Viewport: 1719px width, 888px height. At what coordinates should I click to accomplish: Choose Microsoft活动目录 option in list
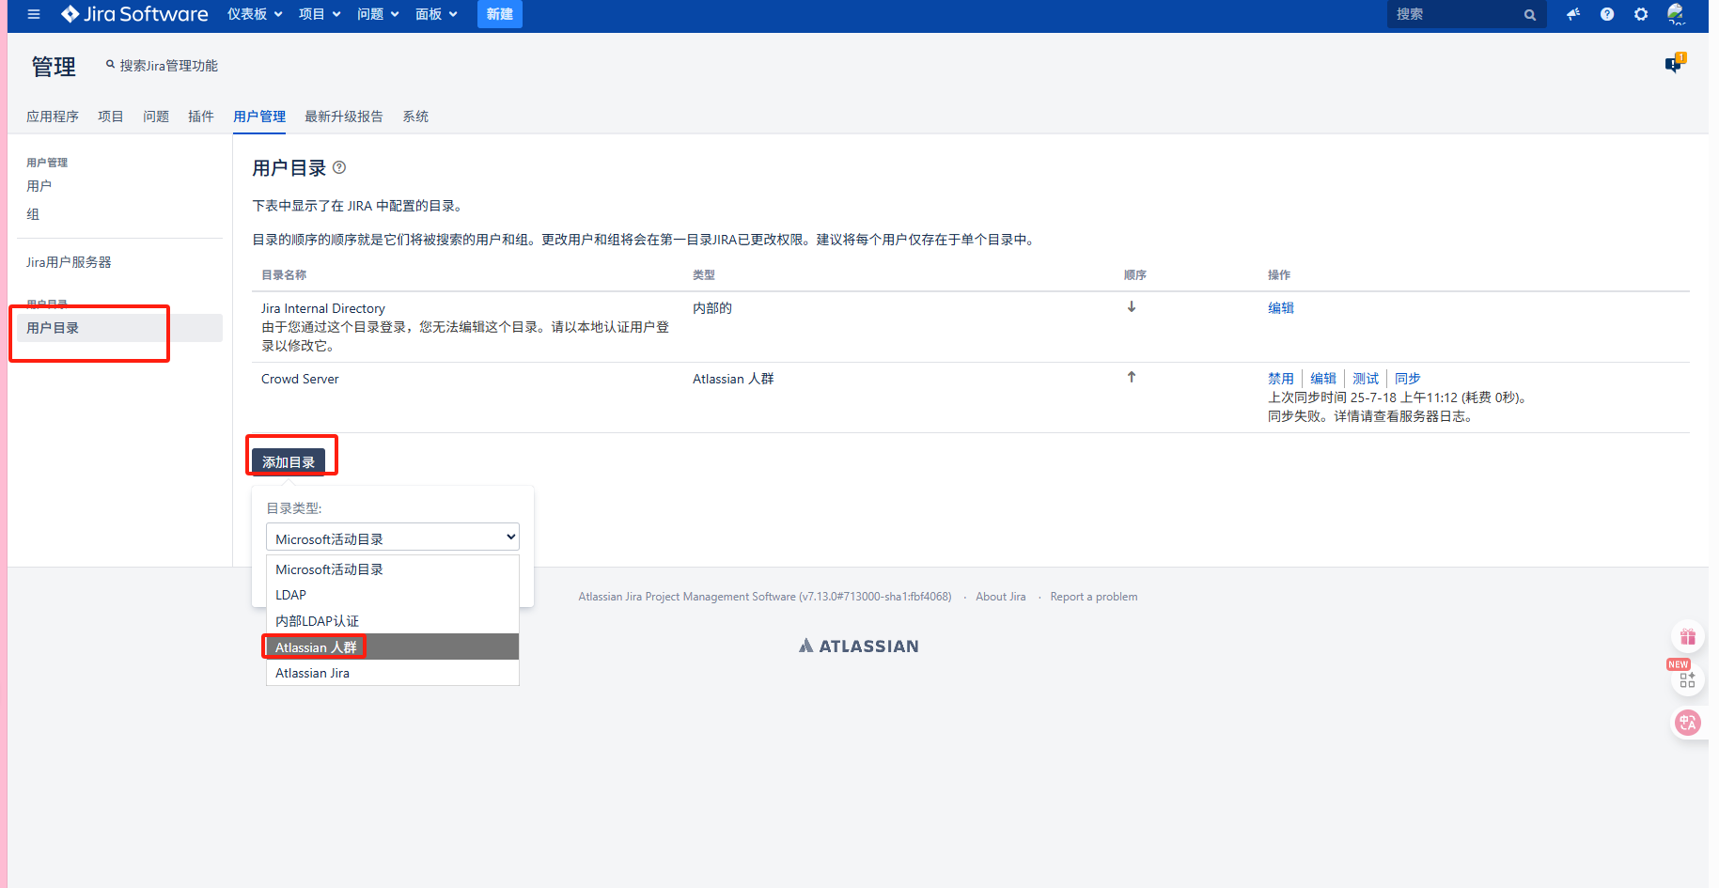(x=393, y=569)
